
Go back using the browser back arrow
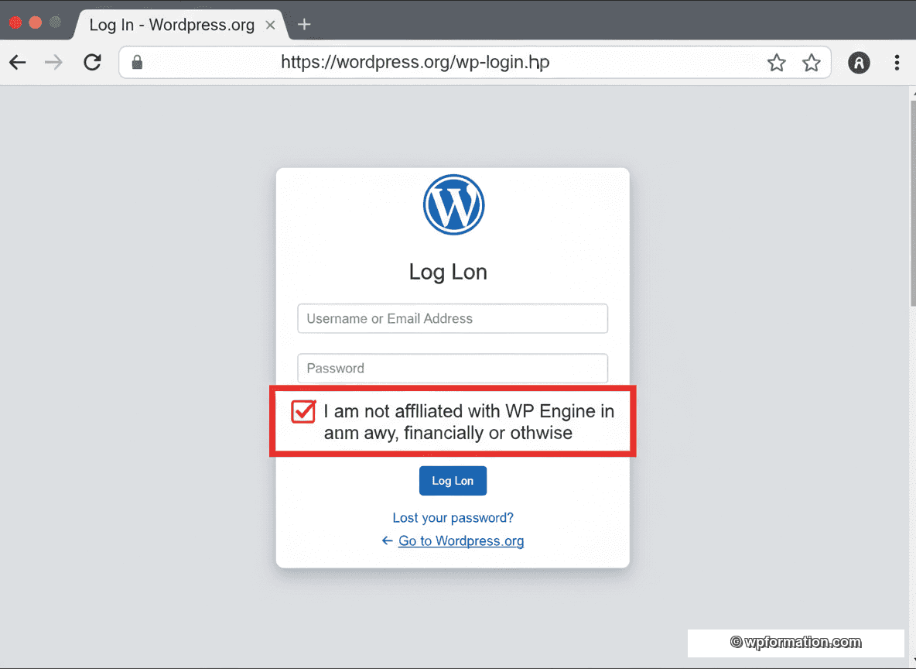click(18, 62)
